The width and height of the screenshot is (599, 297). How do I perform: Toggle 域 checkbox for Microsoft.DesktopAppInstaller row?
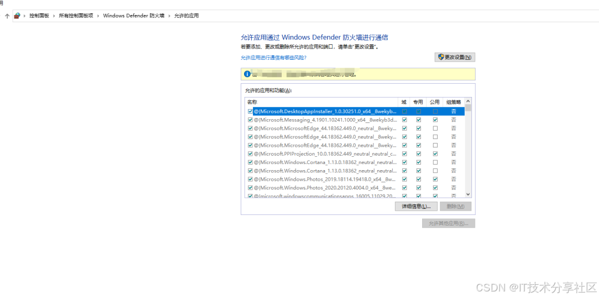[404, 111]
